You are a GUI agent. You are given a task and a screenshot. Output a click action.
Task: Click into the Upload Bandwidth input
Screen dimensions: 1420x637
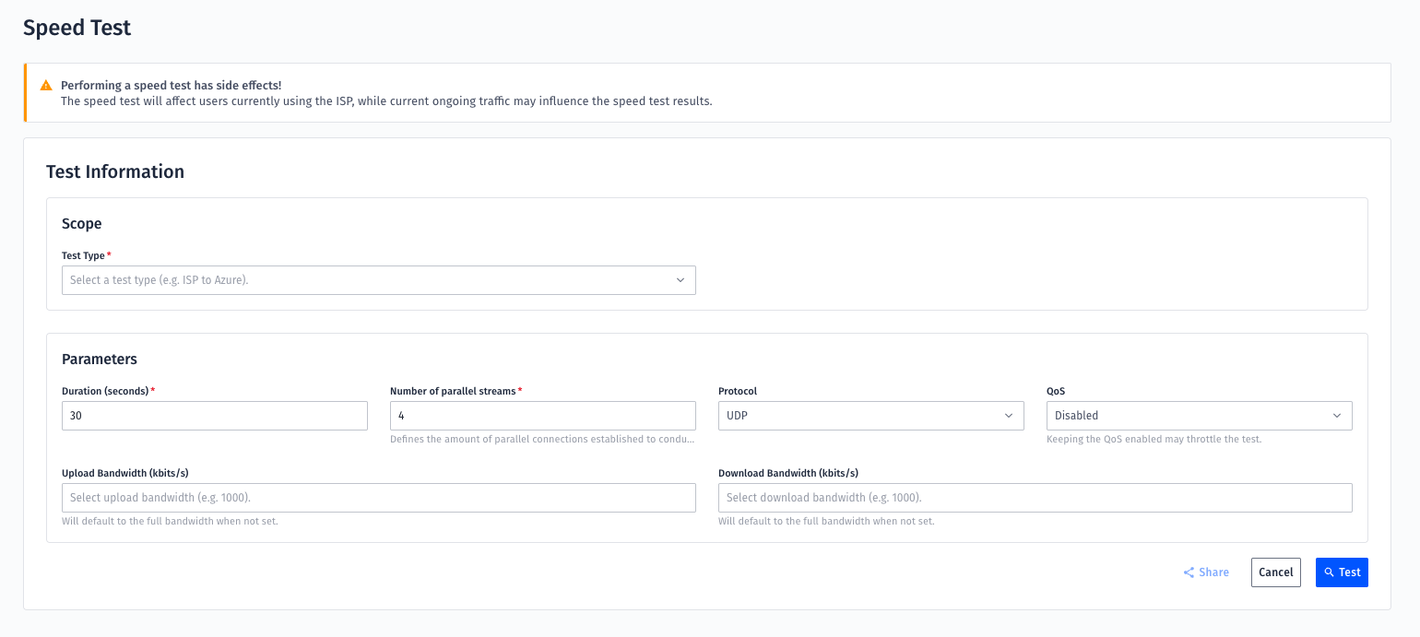(x=378, y=498)
